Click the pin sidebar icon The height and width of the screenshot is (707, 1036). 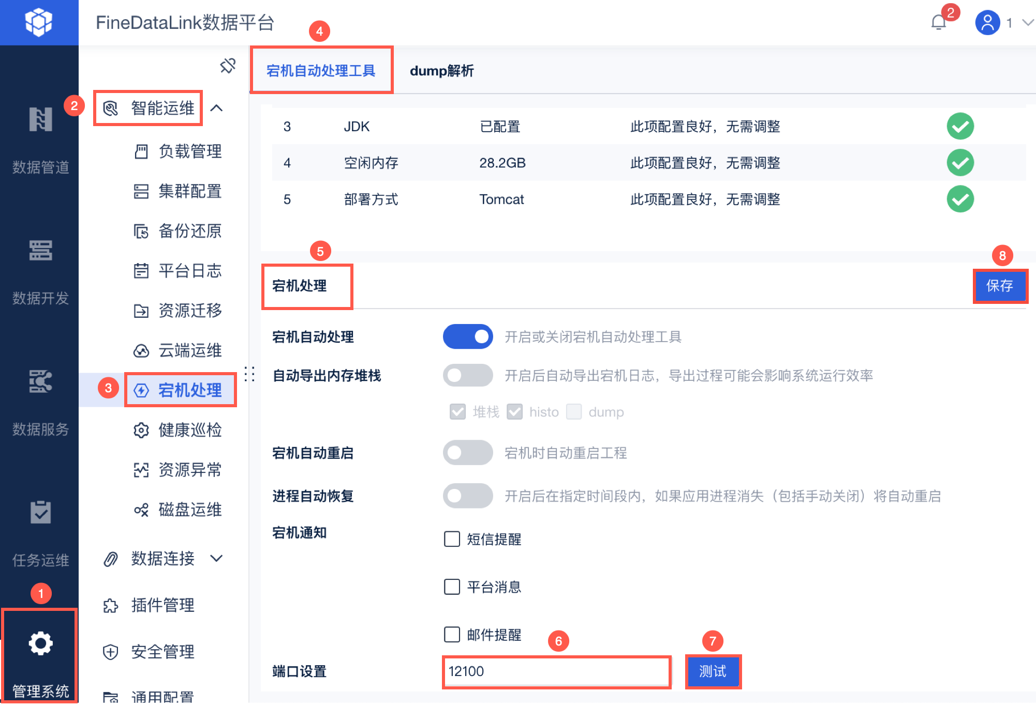[228, 66]
